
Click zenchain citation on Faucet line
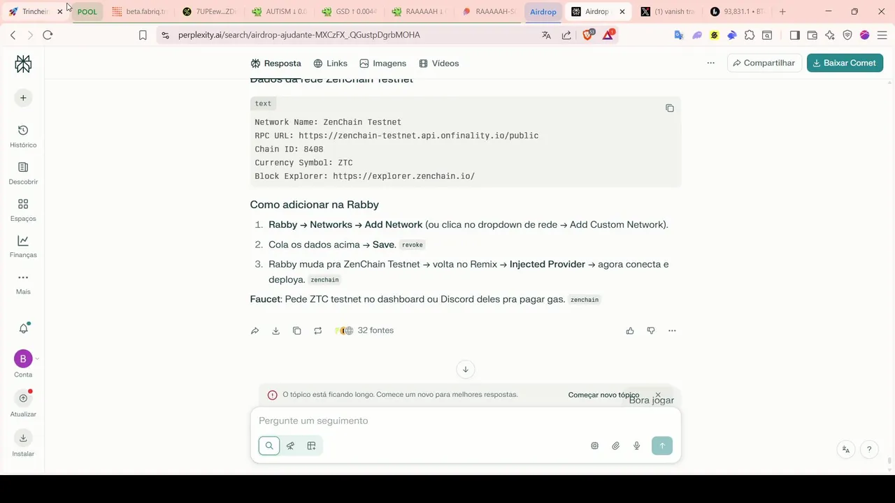pyautogui.click(x=585, y=300)
